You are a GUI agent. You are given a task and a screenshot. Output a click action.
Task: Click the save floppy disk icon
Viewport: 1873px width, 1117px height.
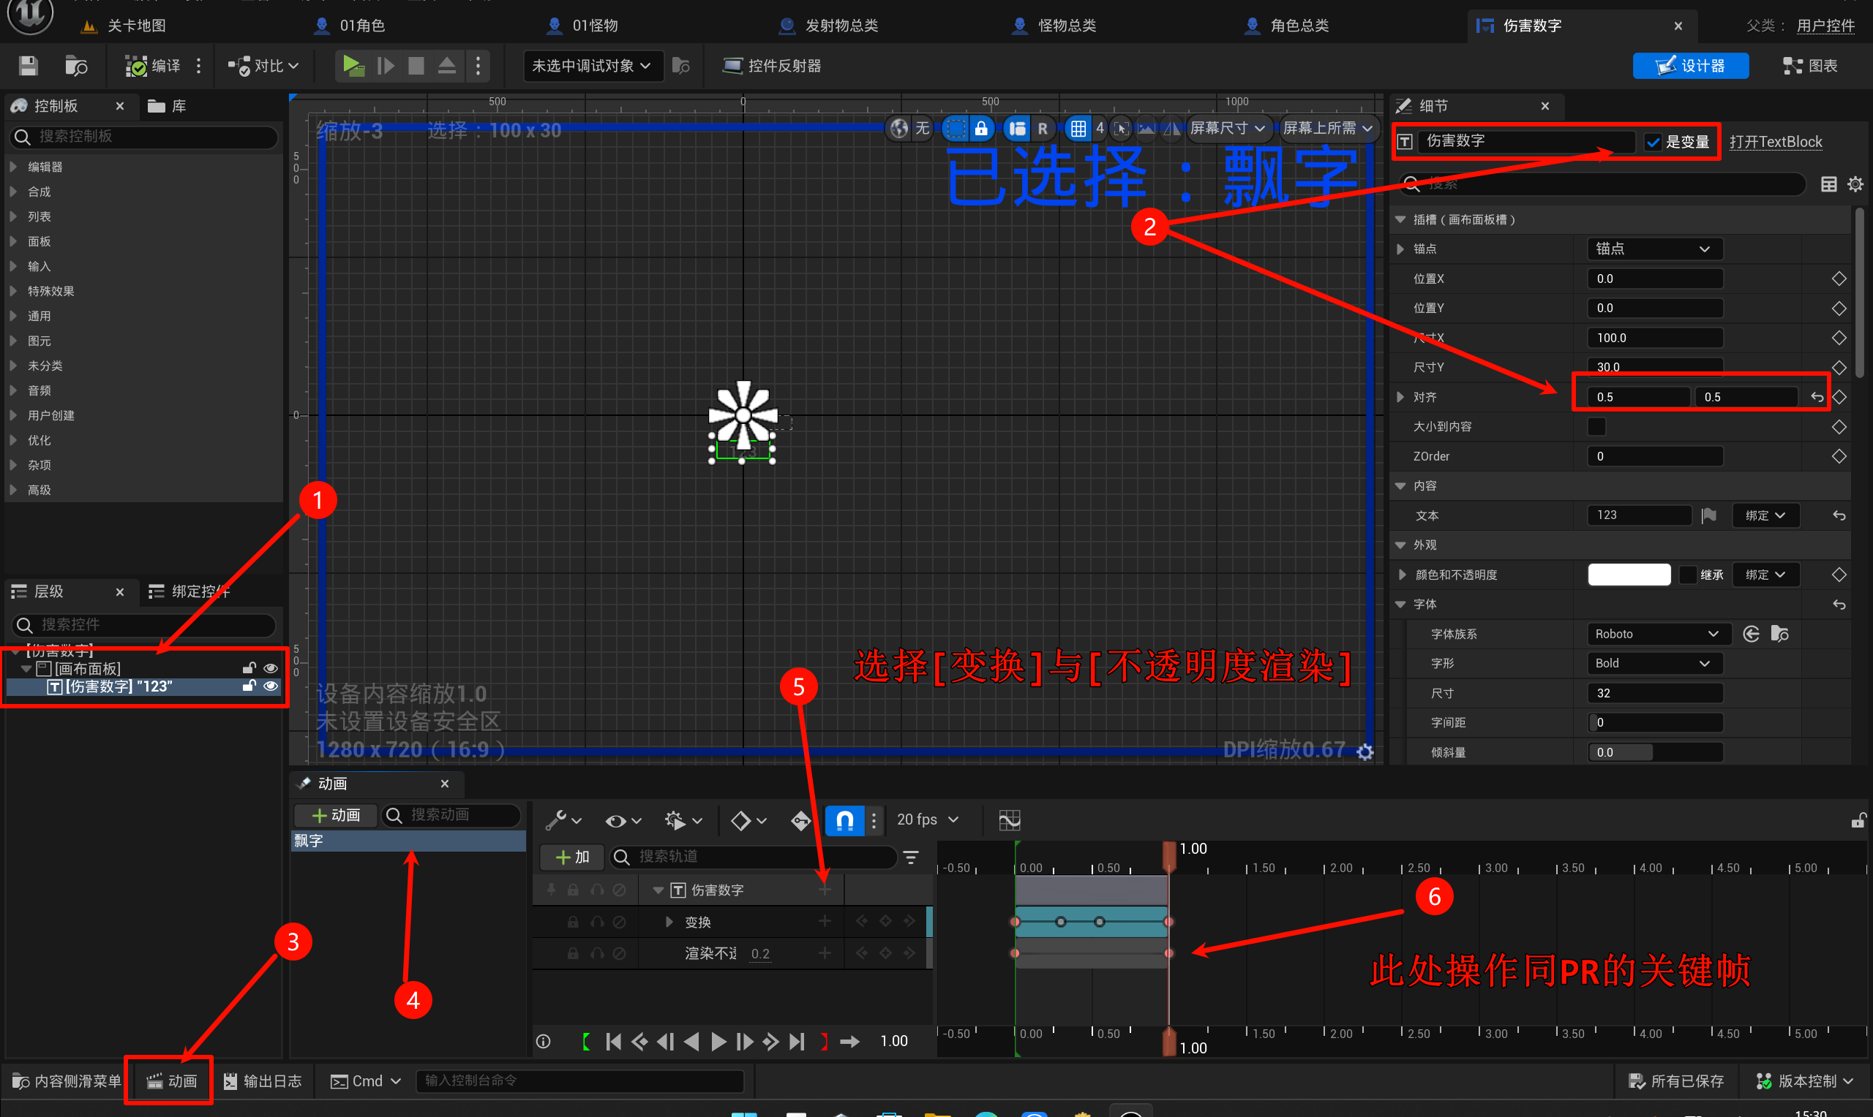28,66
